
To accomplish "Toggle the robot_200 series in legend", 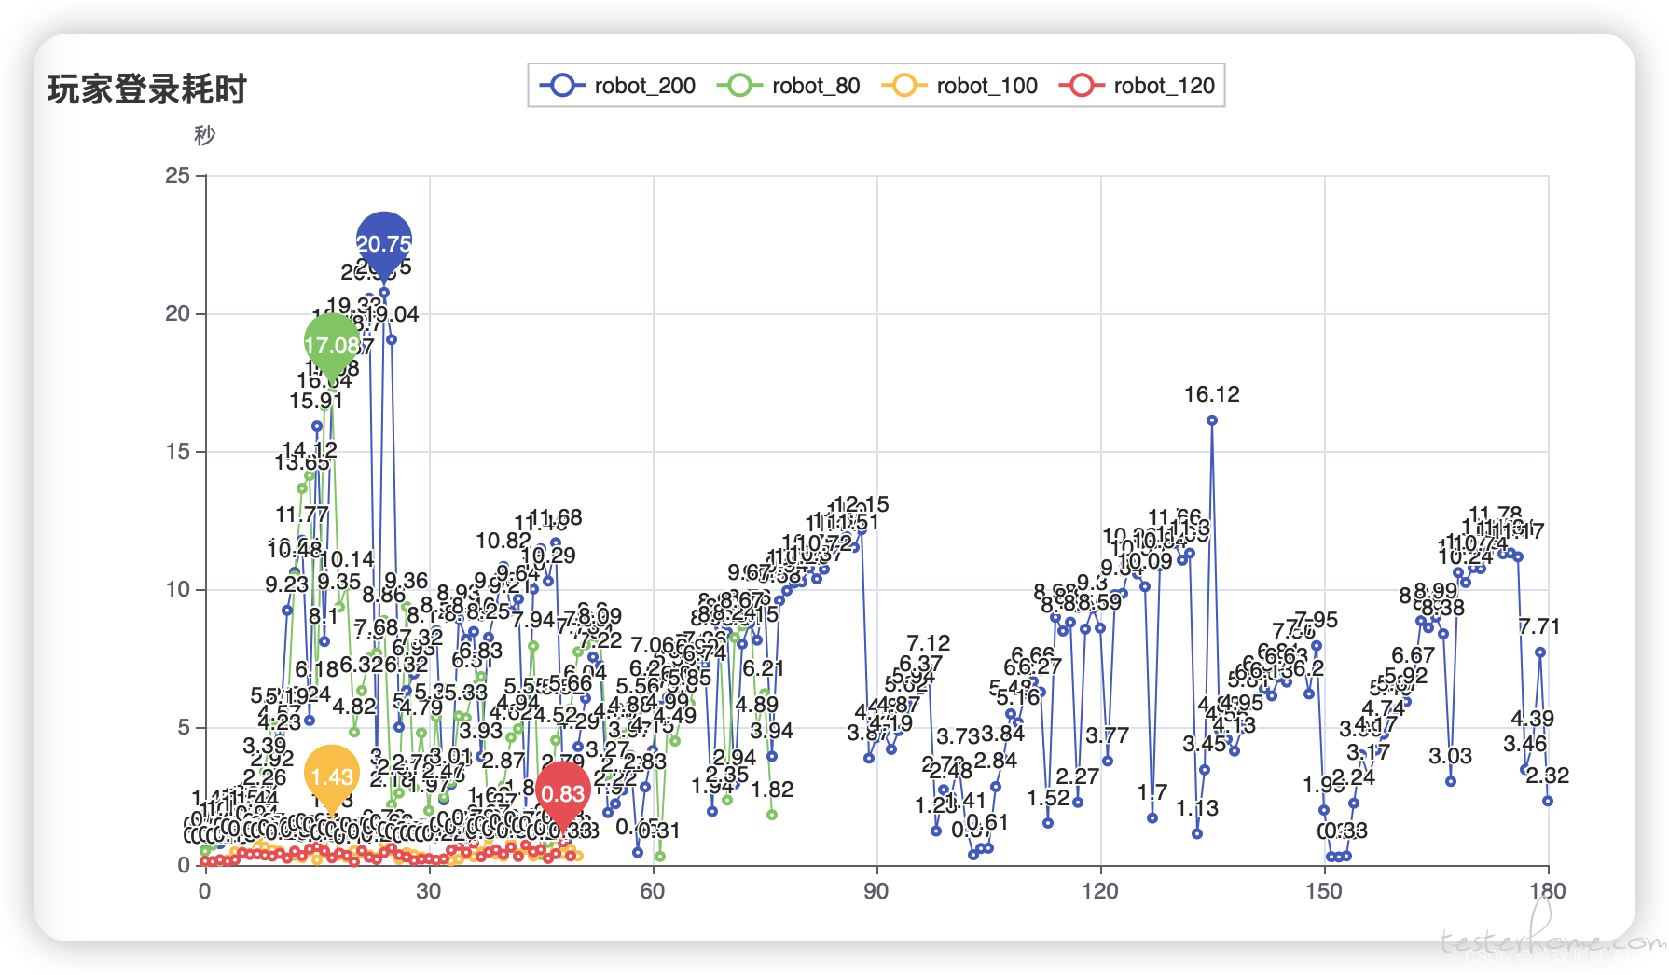I will coord(617,86).
